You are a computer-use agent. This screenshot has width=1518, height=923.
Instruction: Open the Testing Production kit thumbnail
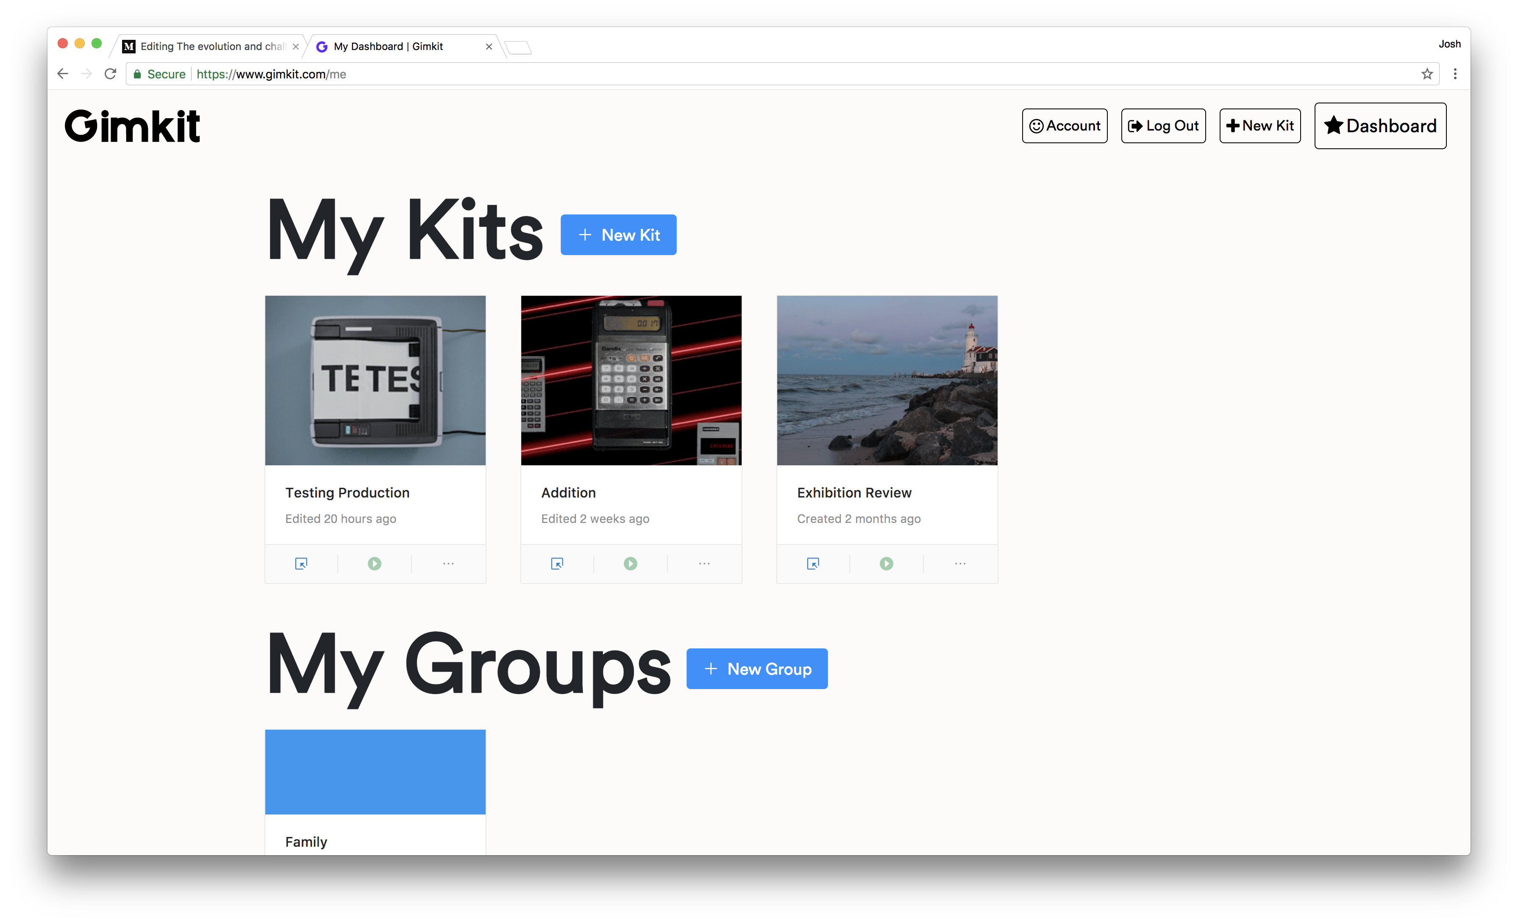click(x=375, y=380)
